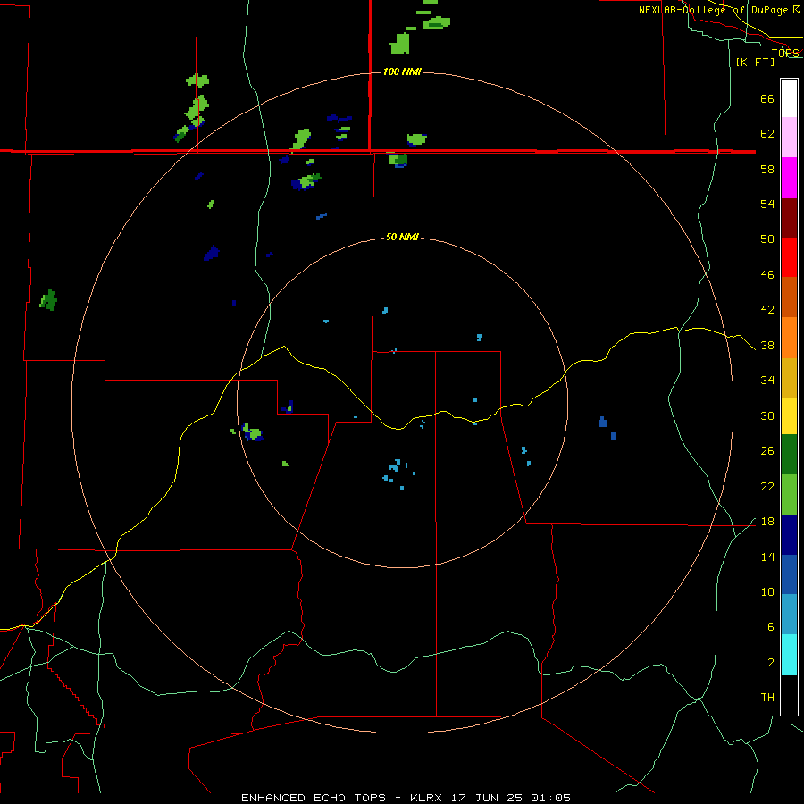Click the light blue echo cluster near the radar center

398,473
